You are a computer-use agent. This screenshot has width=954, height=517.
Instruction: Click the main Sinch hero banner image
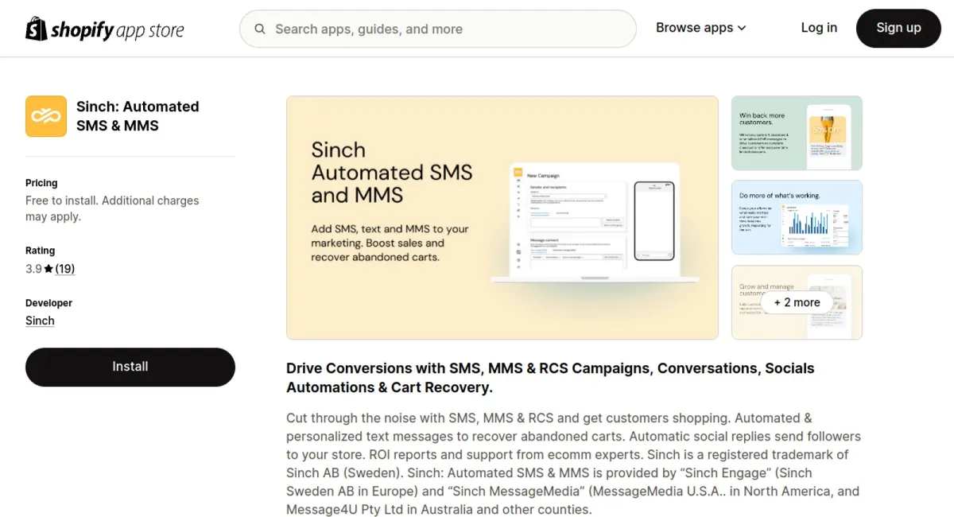502,217
